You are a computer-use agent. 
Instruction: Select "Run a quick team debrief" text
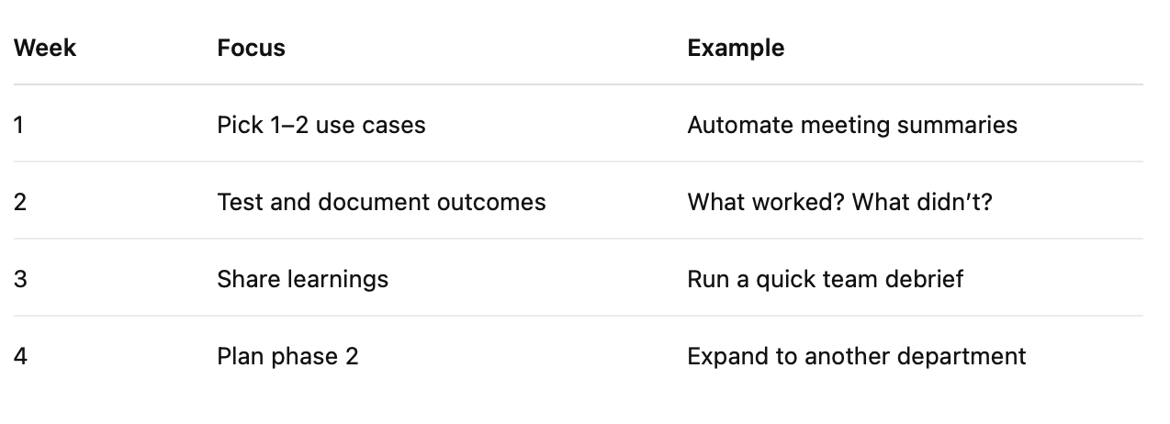825,279
